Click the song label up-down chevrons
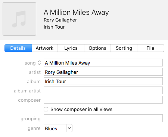This screenshot has height=137, width=168. tap(39, 63)
